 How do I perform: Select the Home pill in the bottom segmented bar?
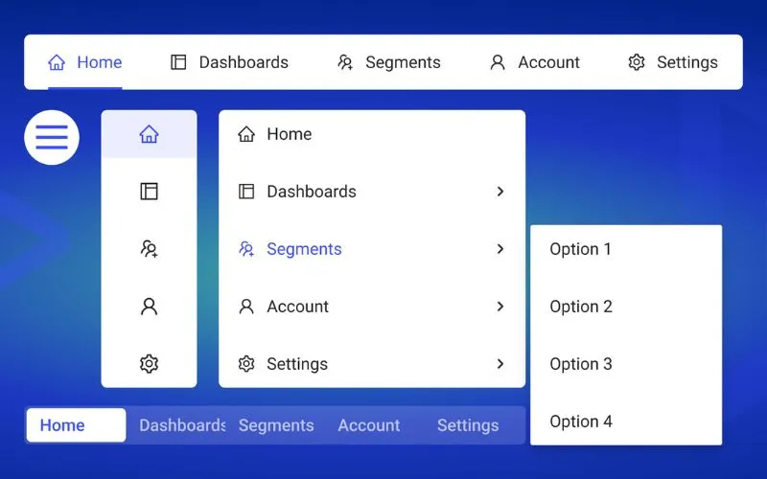(x=77, y=425)
